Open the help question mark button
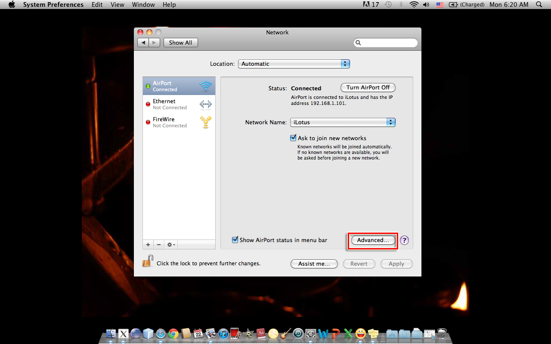The height and width of the screenshot is (344, 551). [x=404, y=240]
